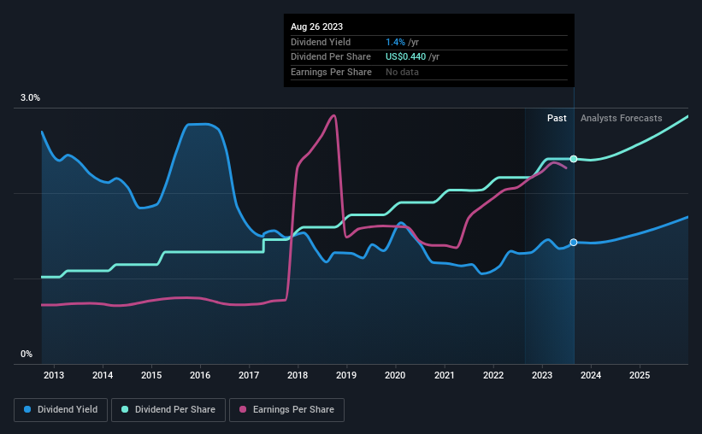Screen dimensions: 702x434
Task: Click the 2023 label on the x-axis
Action: 542,375
